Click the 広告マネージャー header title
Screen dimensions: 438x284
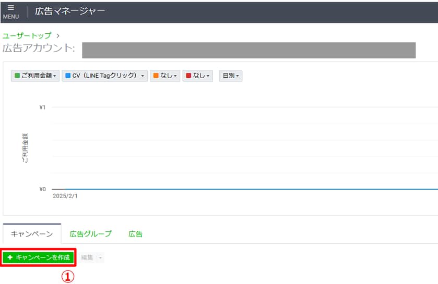tap(70, 11)
